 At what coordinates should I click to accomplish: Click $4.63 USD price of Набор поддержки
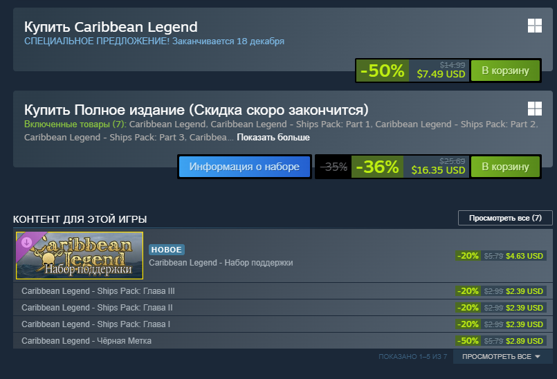pos(524,256)
